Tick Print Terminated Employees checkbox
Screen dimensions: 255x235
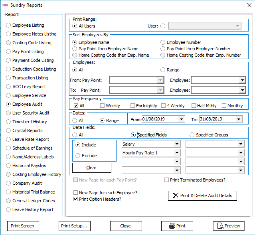point(167,180)
